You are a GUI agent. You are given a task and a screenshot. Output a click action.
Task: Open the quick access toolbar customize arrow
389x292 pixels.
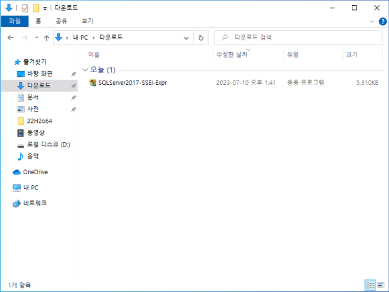pyautogui.click(x=45, y=9)
